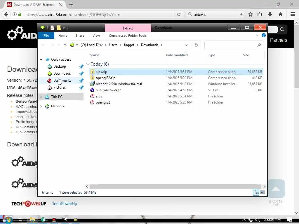Click Partners in AIDA64 website navigation

point(279,40)
